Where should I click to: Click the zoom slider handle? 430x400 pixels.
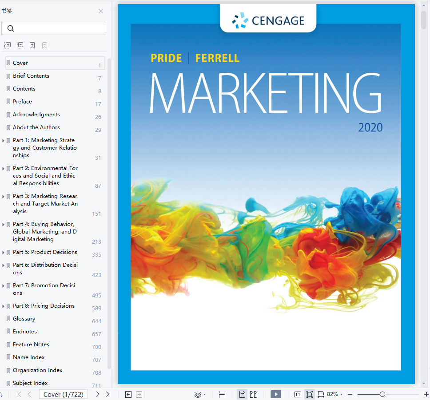(x=382, y=394)
